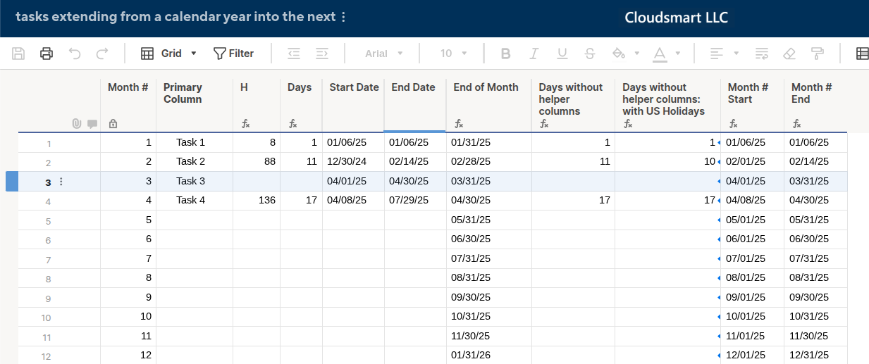
Task: Open the Arial font dropdown
Action: (x=384, y=54)
